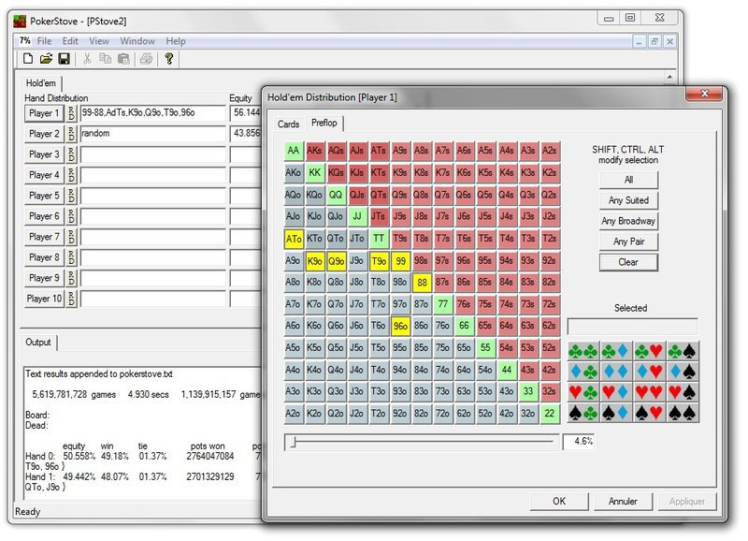Switch to the Cards tab
Screen dimensions: 748x541
(x=289, y=124)
